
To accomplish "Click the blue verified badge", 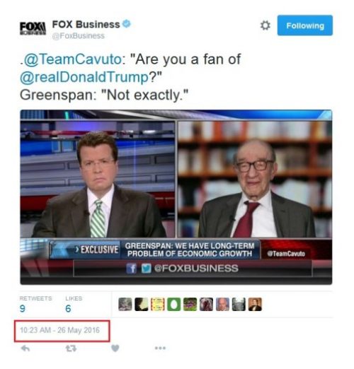I will 127,24.
